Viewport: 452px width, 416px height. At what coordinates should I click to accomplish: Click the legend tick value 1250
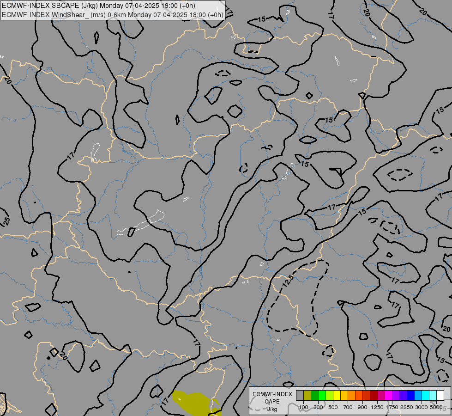coord(377,407)
